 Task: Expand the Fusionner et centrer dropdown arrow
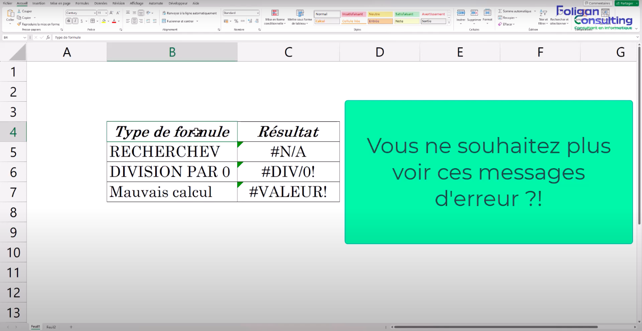click(198, 21)
